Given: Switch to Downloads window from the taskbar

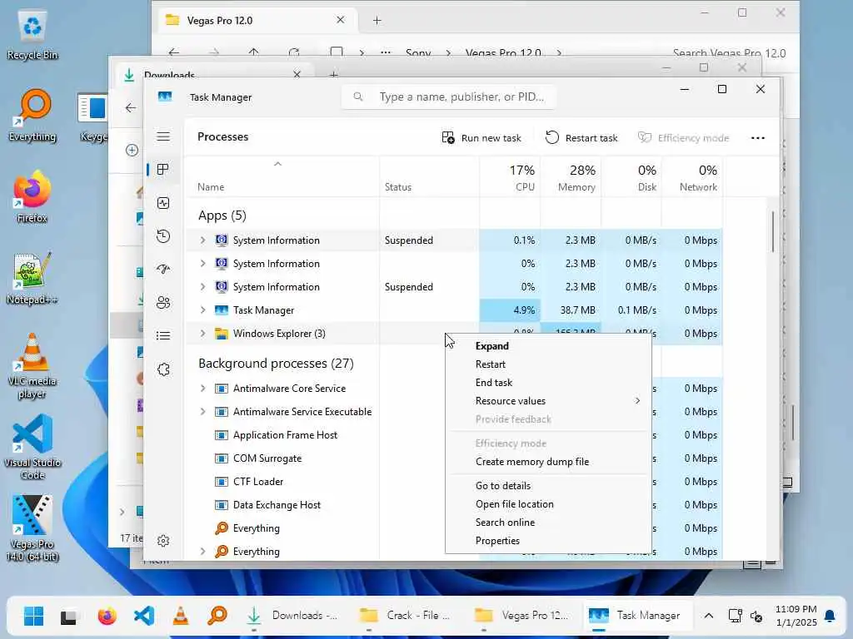Looking at the screenshot, I should pyautogui.click(x=292, y=616).
